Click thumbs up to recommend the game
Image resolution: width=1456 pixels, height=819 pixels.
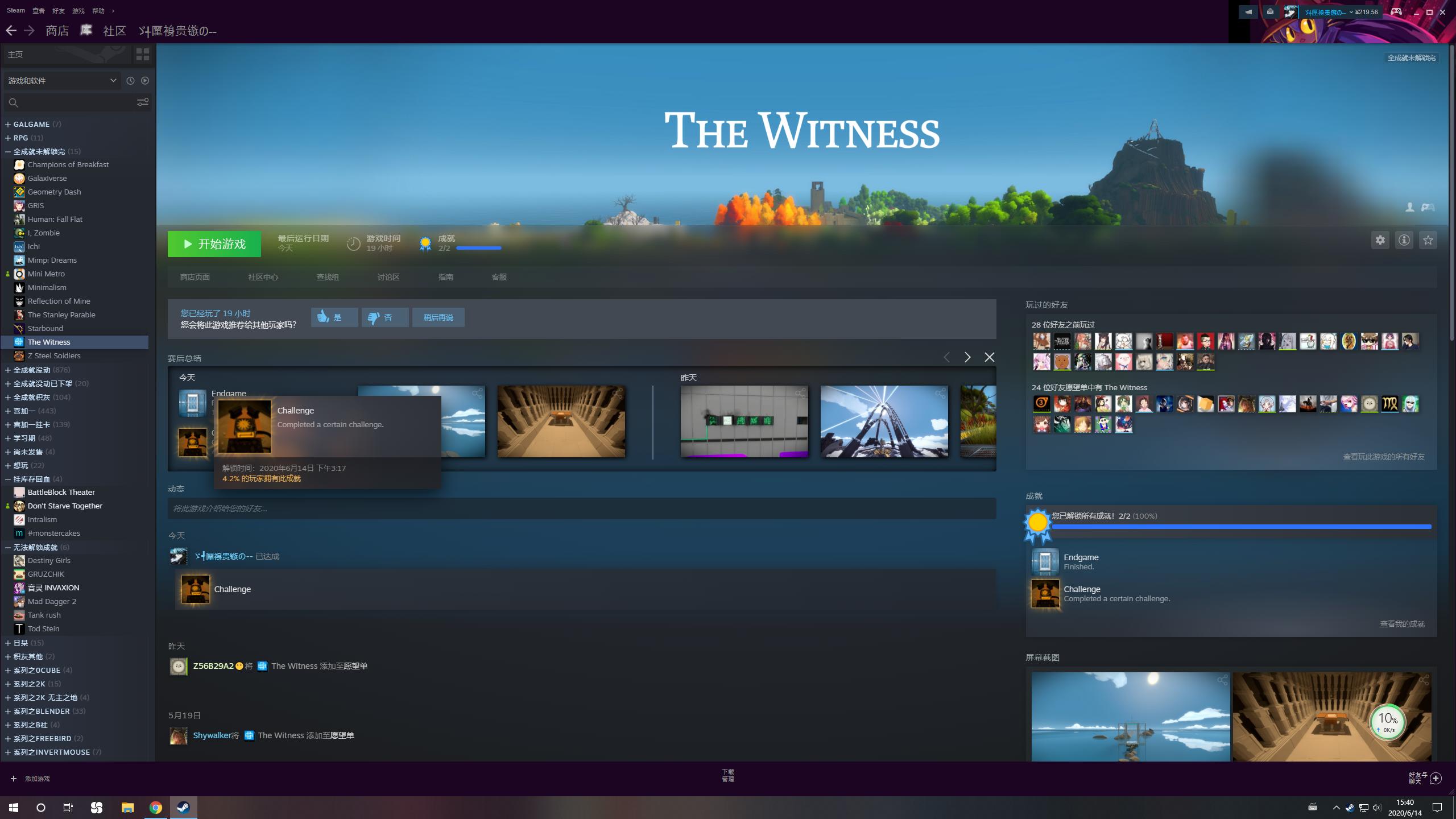coord(334,317)
